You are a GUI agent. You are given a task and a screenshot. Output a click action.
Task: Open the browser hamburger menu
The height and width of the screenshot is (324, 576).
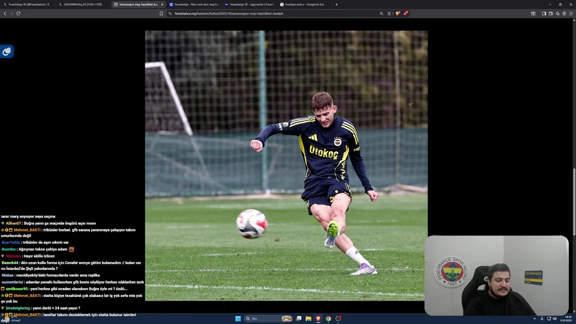(x=571, y=13)
